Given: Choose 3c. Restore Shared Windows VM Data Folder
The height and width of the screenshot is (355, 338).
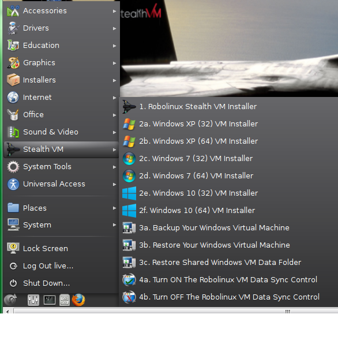Looking at the screenshot, I should pos(228,263).
